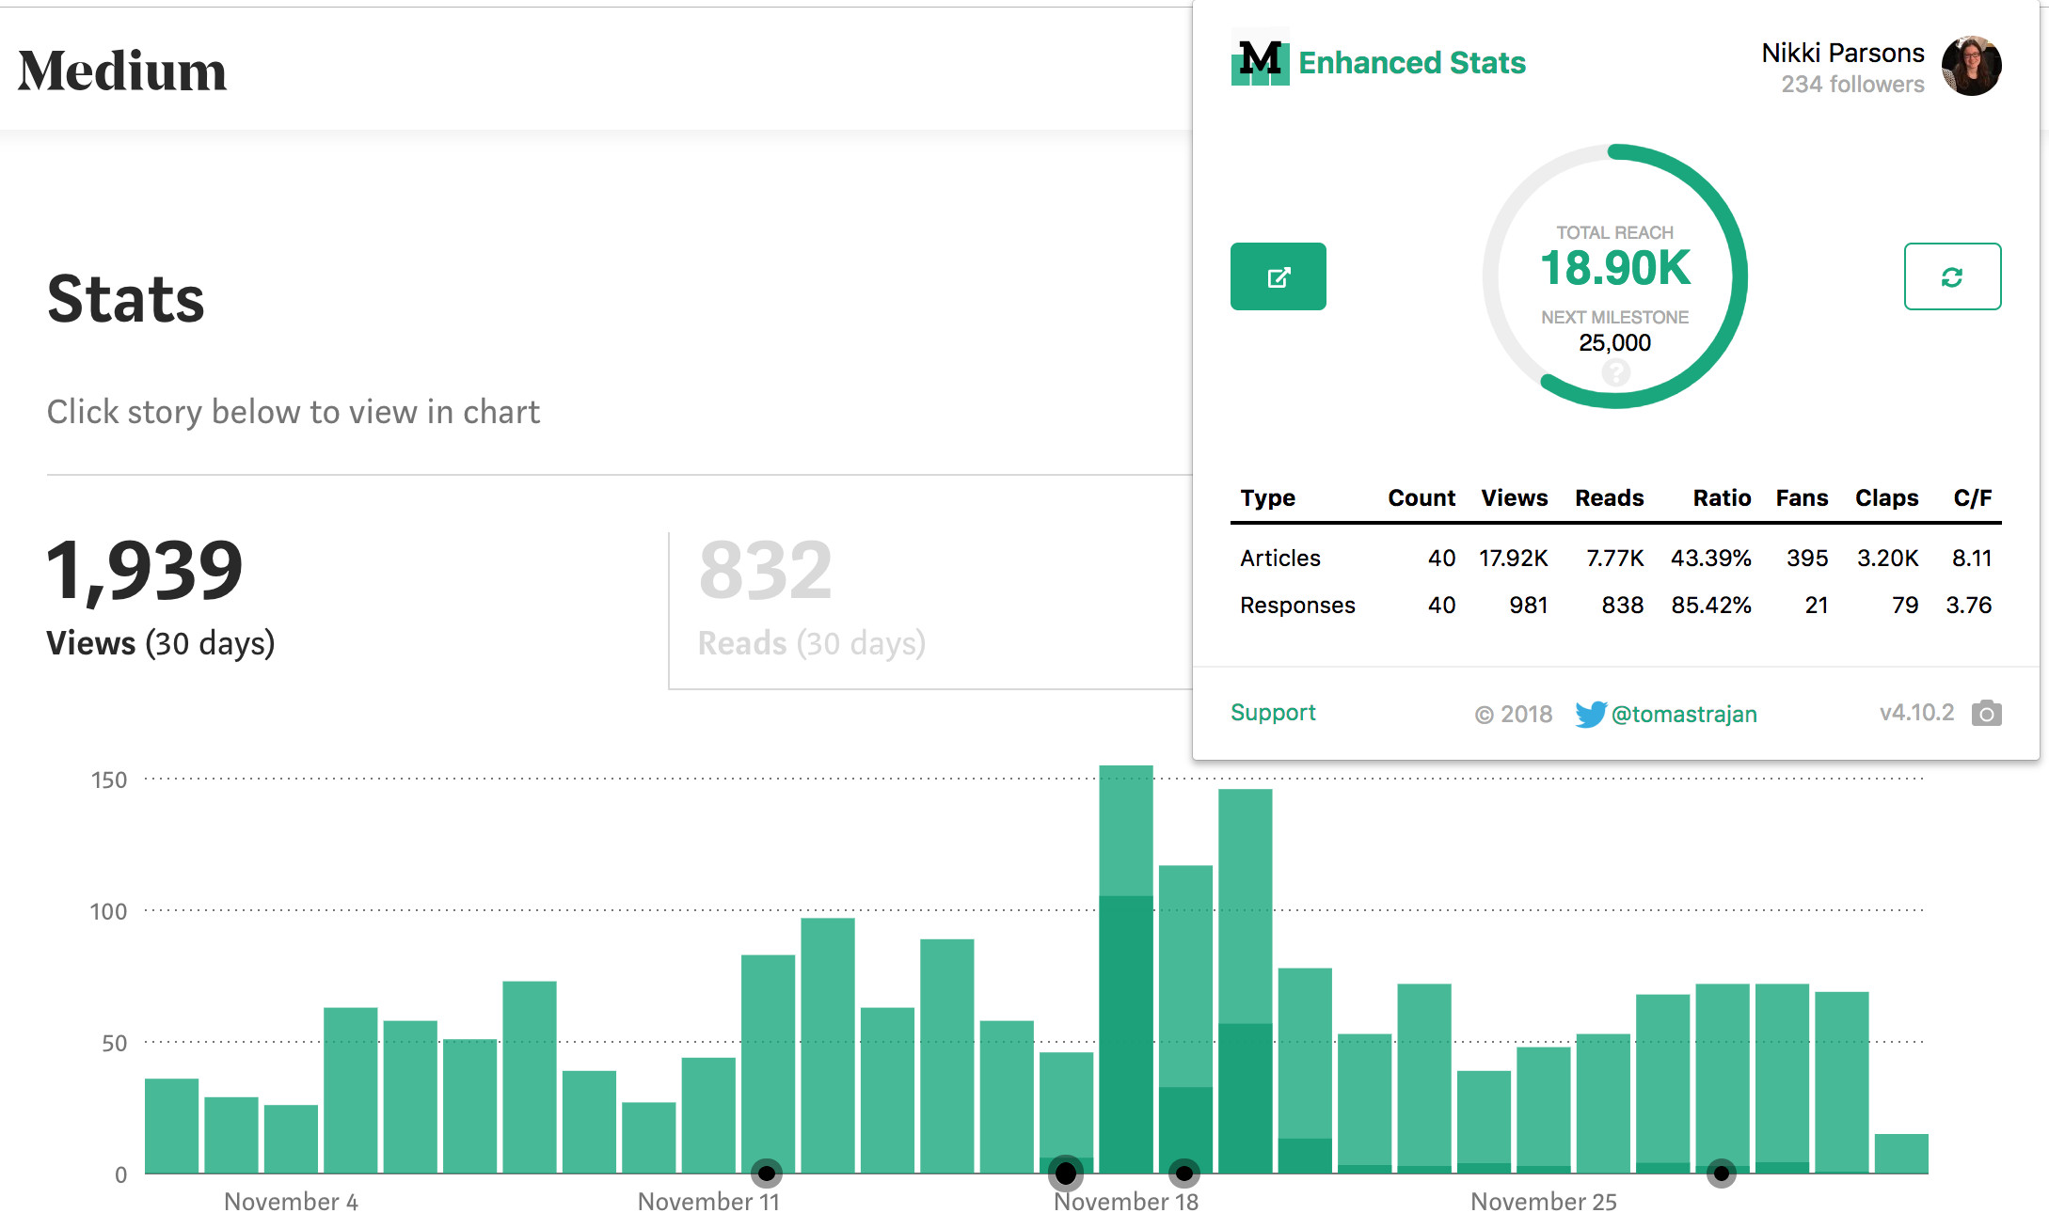Image resolution: width=2049 pixels, height=1213 pixels.
Task: Click the largest story marker before November 18
Action: [1065, 1173]
